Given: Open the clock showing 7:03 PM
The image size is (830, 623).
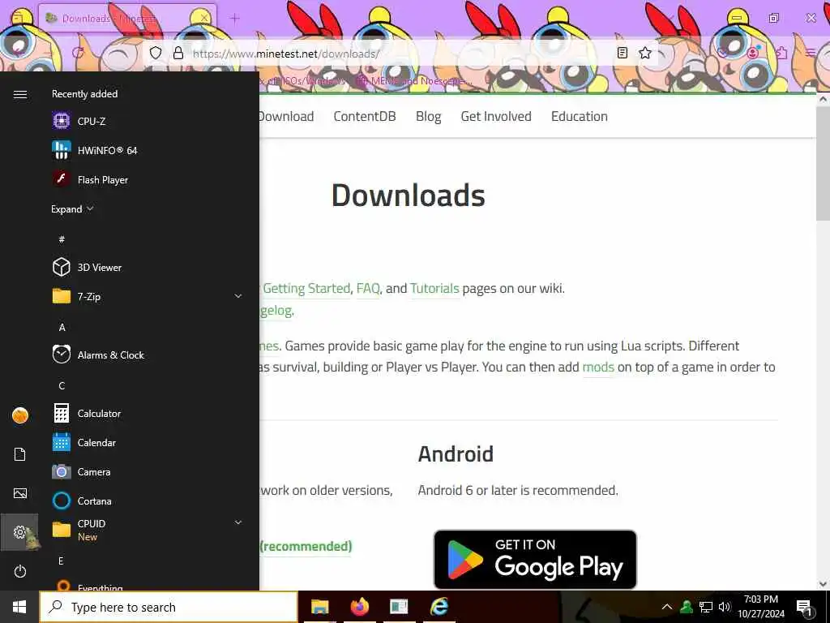Looking at the screenshot, I should coord(761,607).
